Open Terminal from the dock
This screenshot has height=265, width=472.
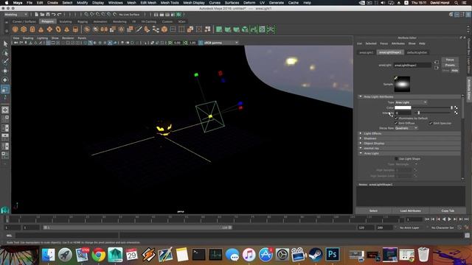click(198, 255)
